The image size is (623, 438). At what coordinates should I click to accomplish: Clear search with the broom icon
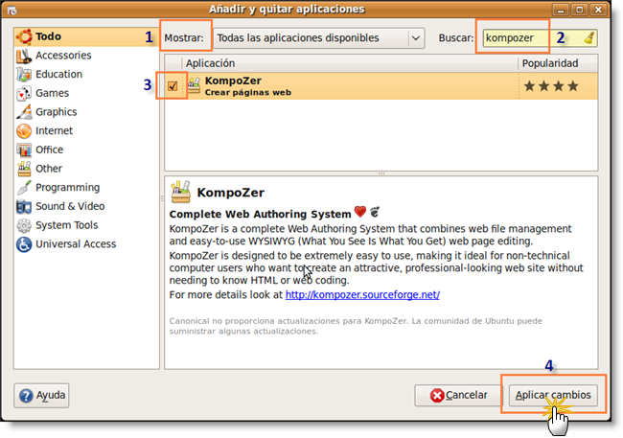589,38
